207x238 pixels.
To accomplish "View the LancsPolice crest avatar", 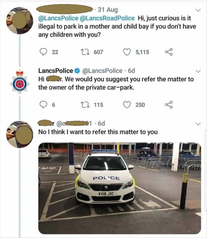I will tap(19, 82).
